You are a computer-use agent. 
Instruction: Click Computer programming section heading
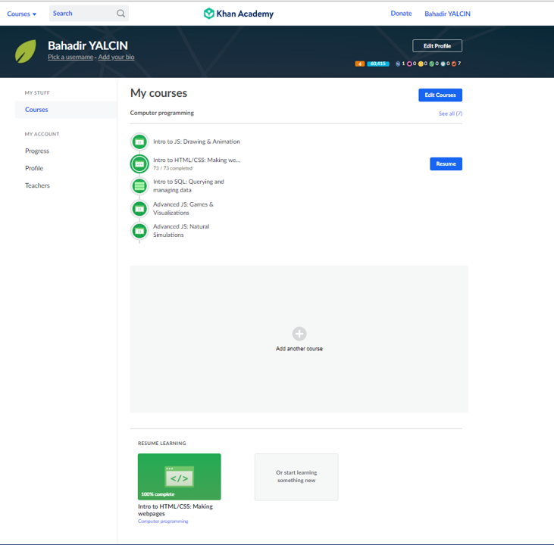point(162,113)
